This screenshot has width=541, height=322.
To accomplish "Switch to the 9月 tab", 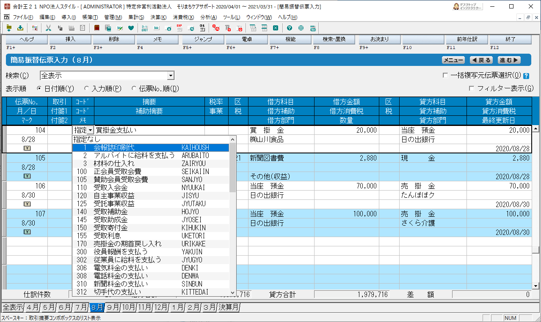I will [113, 307].
